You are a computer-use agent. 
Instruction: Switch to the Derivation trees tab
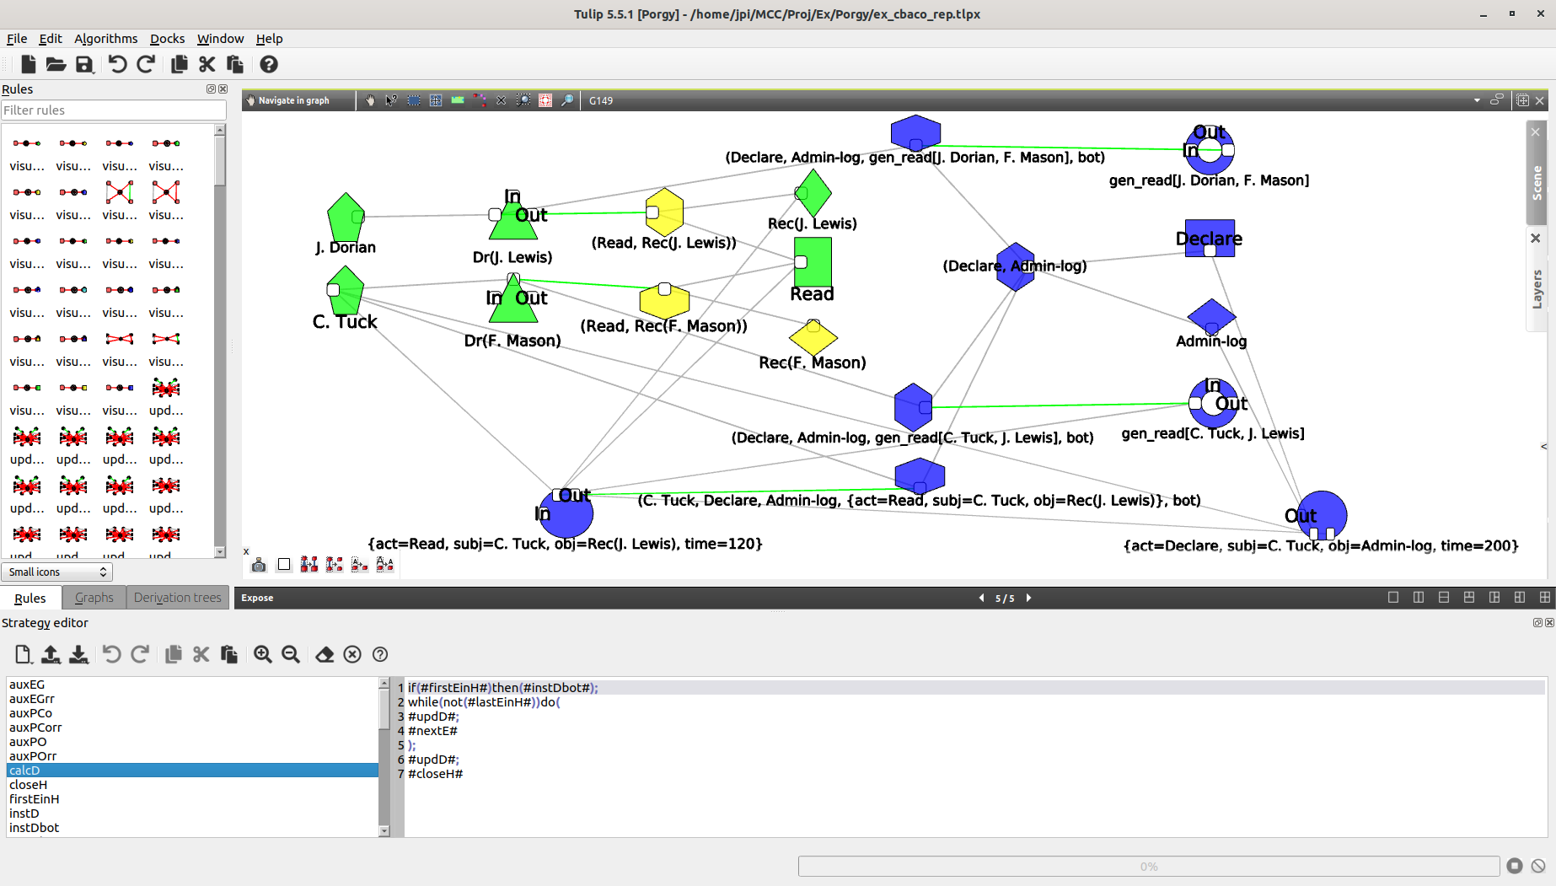[x=178, y=598]
